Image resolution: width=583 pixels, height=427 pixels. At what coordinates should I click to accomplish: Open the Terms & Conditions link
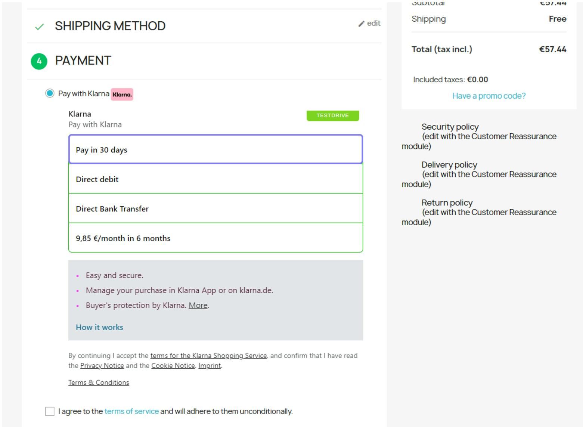click(99, 383)
